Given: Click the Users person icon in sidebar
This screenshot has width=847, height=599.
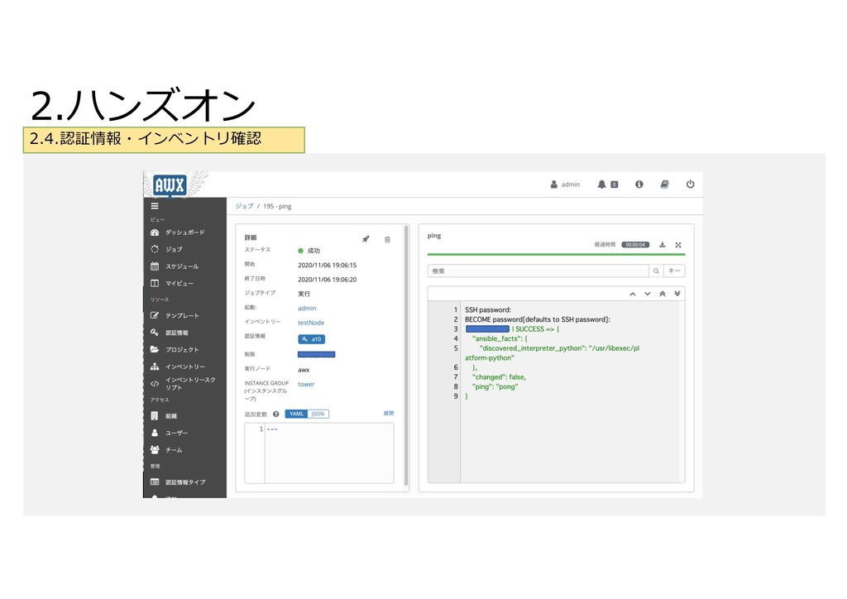Looking at the screenshot, I should (x=155, y=433).
